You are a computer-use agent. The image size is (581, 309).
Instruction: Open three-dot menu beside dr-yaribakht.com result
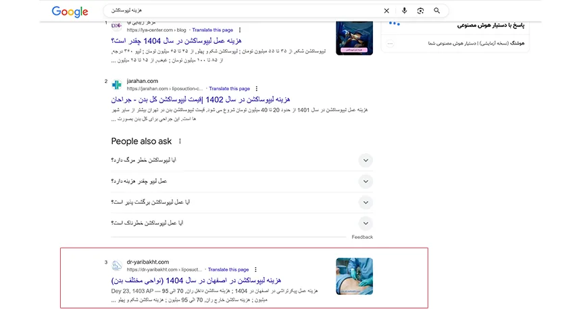pyautogui.click(x=255, y=269)
